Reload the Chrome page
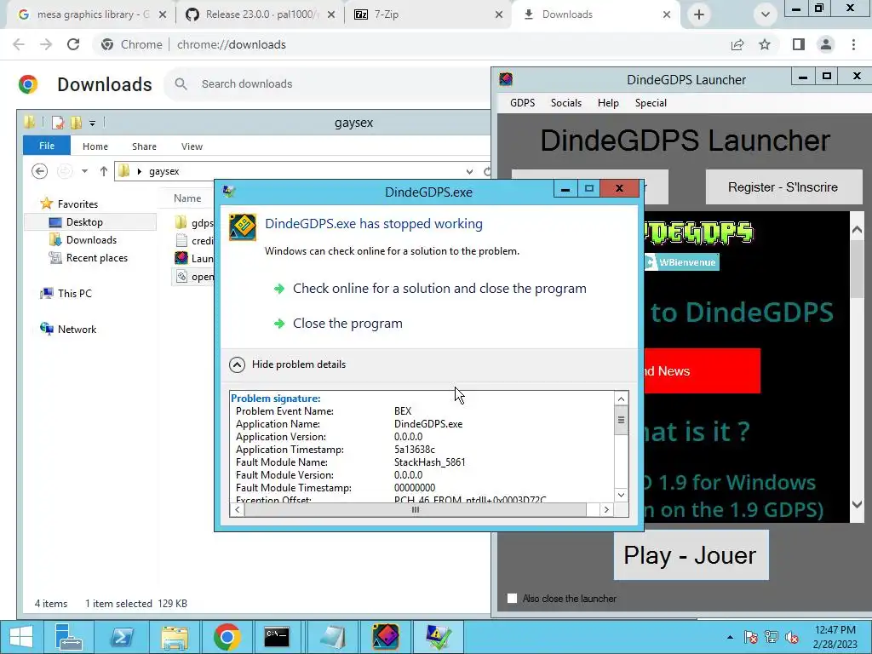This screenshot has height=654, width=872. pos(73,44)
